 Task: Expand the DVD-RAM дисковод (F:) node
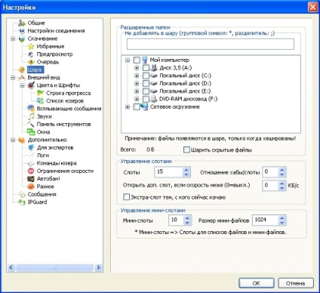click(137, 99)
